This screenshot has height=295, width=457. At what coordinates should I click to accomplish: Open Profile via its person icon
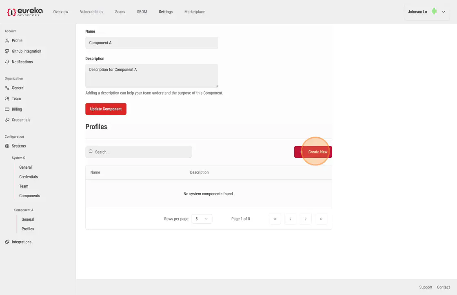pos(7,41)
